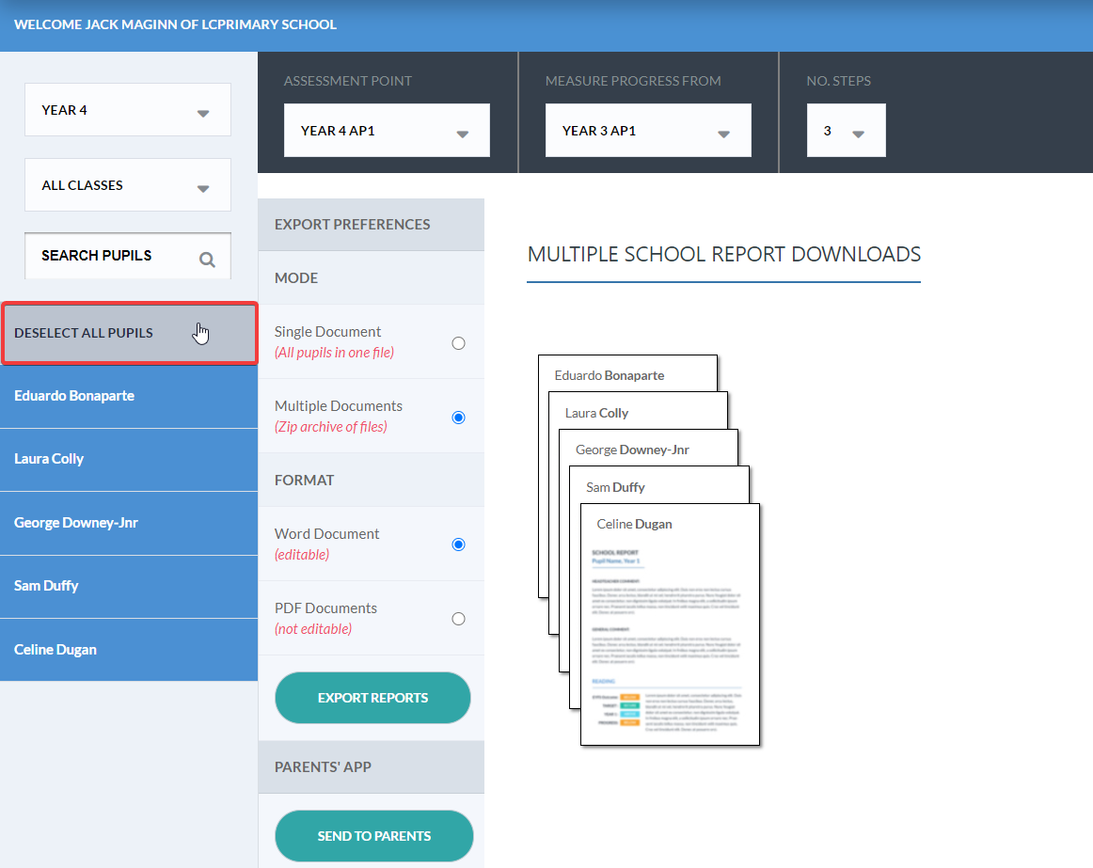Click Deselect All Pupils
Viewport: 1093px width, 868px height.
[x=130, y=333]
